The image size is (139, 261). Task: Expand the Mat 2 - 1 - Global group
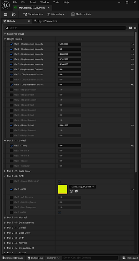coord(5,228)
